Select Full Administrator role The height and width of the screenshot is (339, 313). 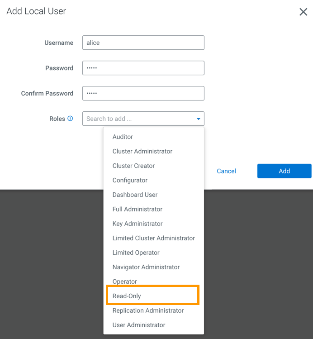(x=138, y=209)
